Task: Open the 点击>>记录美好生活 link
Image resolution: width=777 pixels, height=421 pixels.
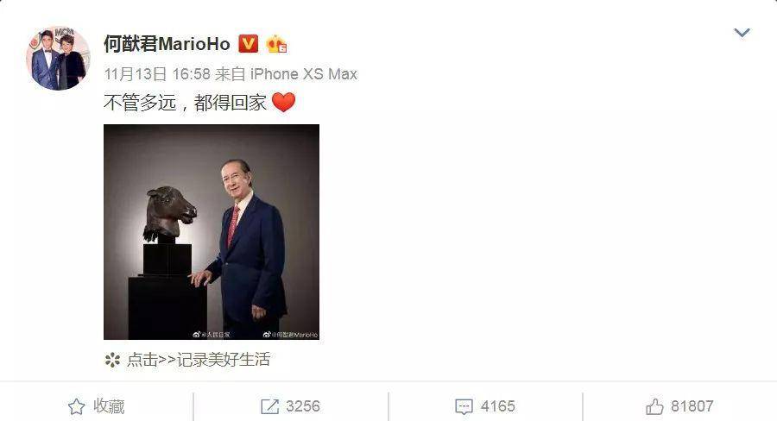Action: [x=199, y=360]
